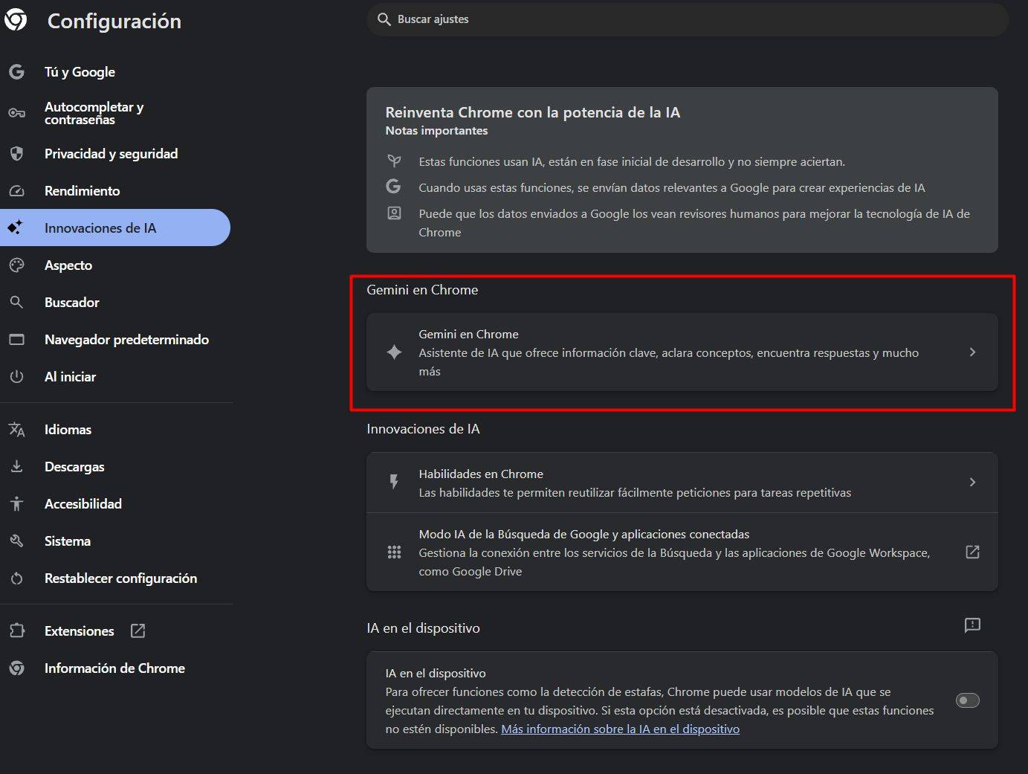Open Más información sobre la IA en el dispositivo link
This screenshot has height=774, width=1028.
(620, 729)
